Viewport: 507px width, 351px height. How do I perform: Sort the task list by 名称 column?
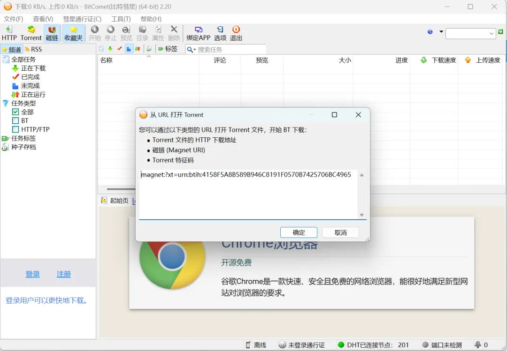pyautogui.click(x=148, y=60)
